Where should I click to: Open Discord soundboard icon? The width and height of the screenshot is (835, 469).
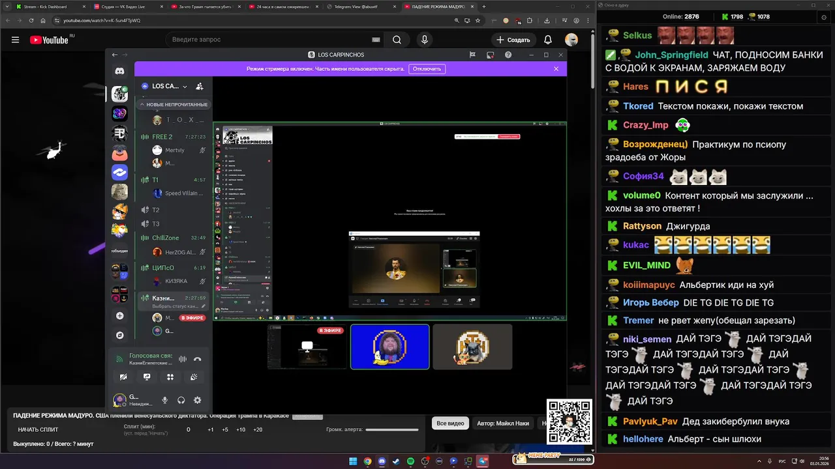point(194,377)
